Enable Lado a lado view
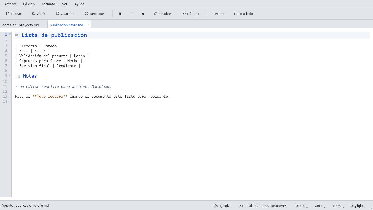This screenshot has width=373, height=210. pyautogui.click(x=244, y=14)
